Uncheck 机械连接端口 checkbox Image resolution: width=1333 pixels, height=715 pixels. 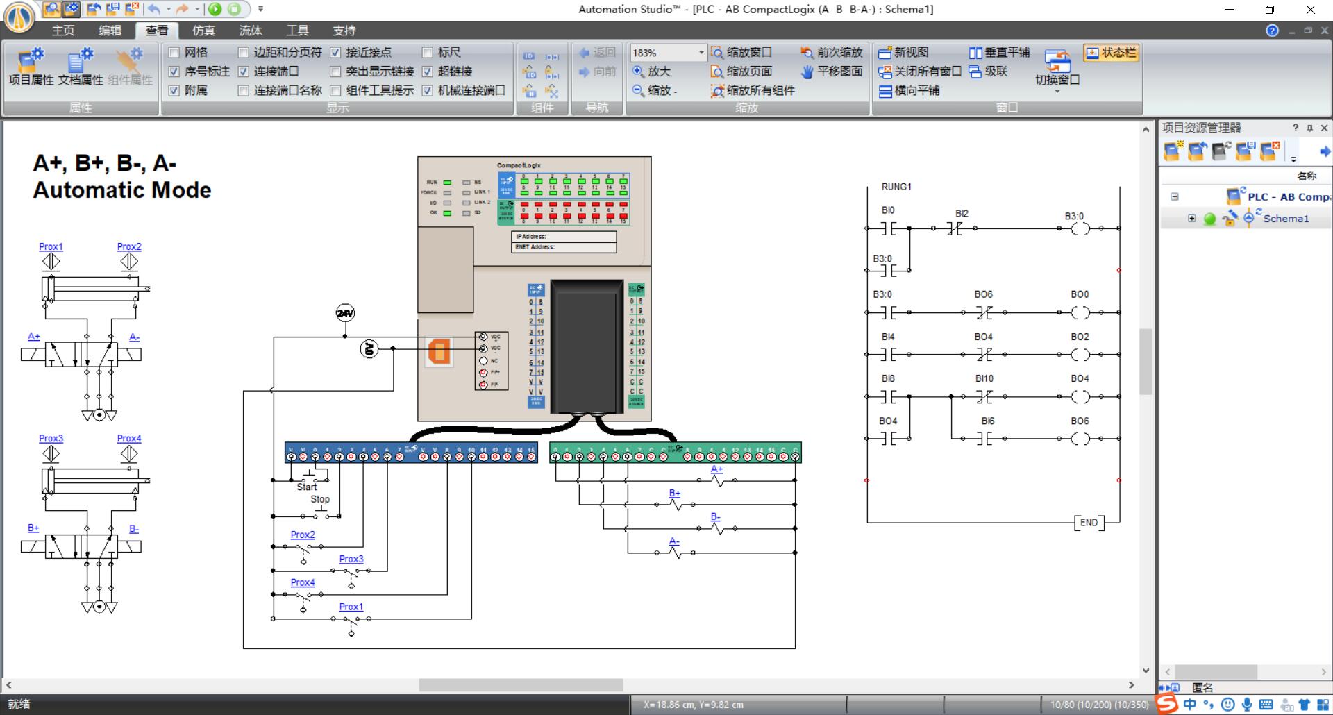(x=428, y=90)
